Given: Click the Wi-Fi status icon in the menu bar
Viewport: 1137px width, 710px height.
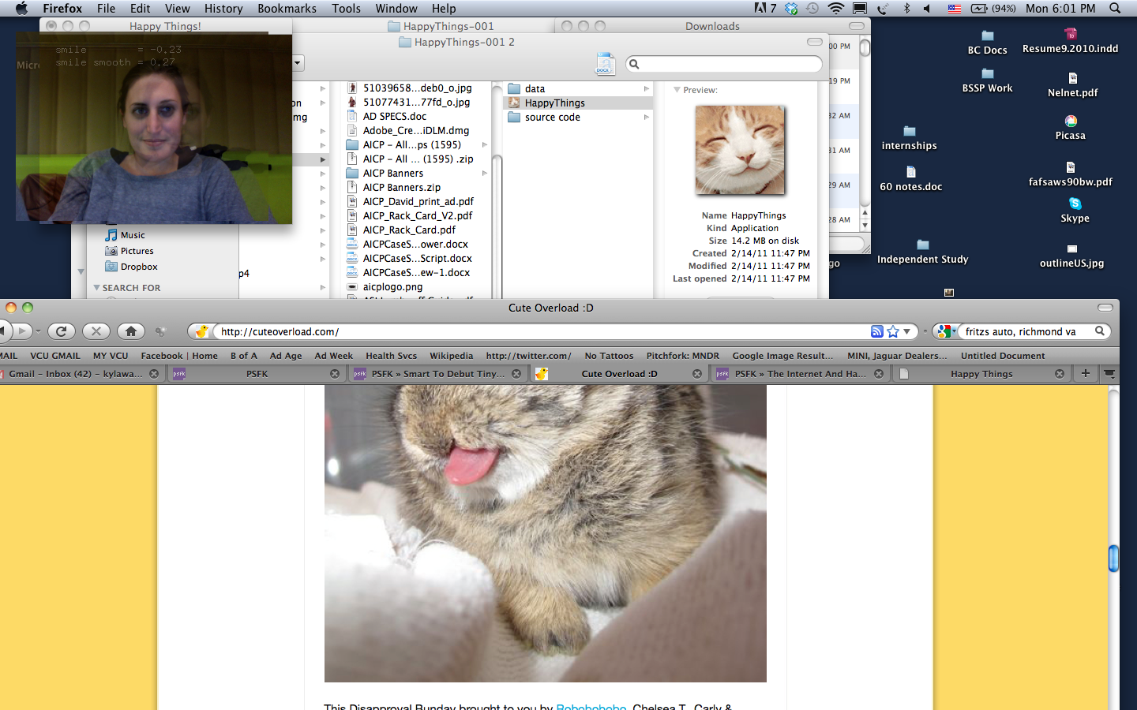Looking at the screenshot, I should [x=835, y=9].
